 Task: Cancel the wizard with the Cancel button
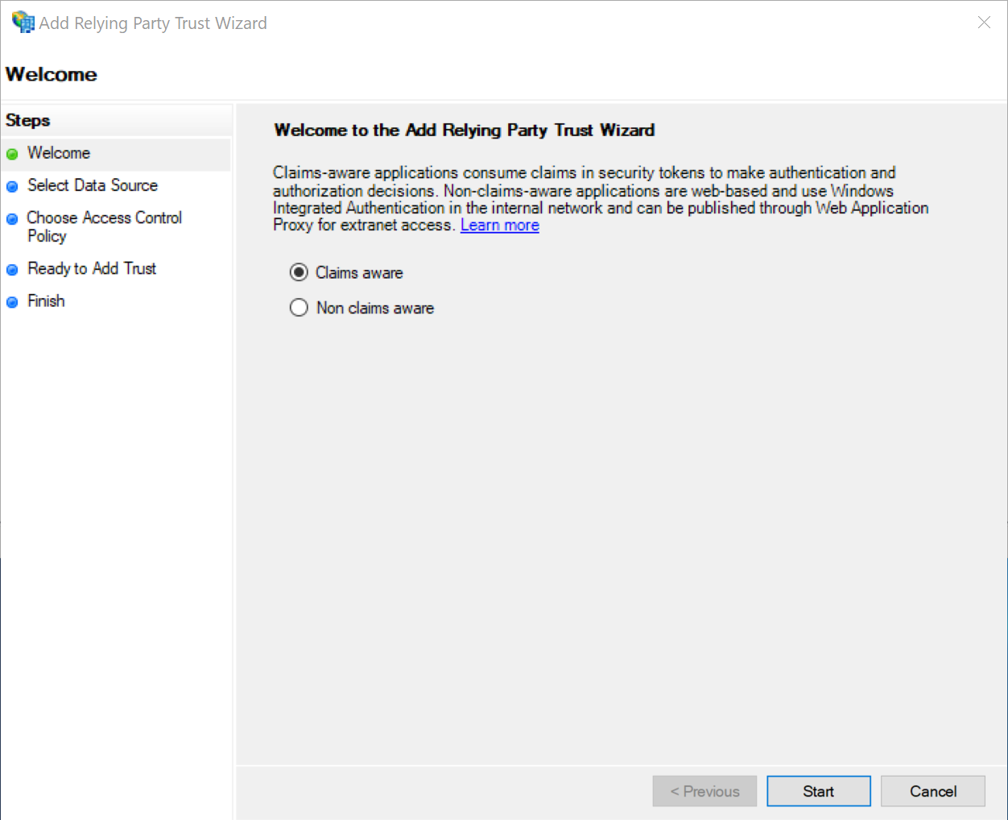(x=932, y=791)
